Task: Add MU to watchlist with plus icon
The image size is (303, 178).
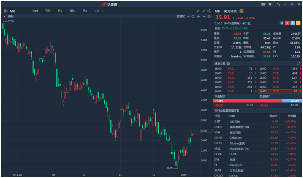Action: (298, 23)
